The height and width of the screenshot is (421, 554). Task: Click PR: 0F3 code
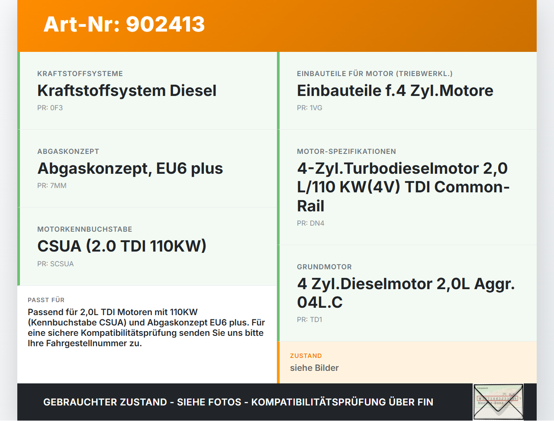coord(50,108)
